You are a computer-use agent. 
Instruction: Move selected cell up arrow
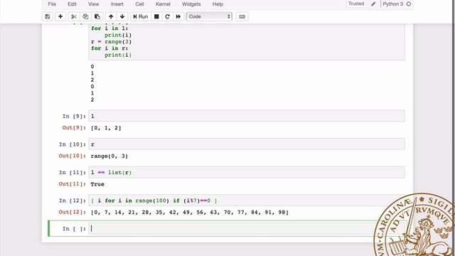point(111,16)
